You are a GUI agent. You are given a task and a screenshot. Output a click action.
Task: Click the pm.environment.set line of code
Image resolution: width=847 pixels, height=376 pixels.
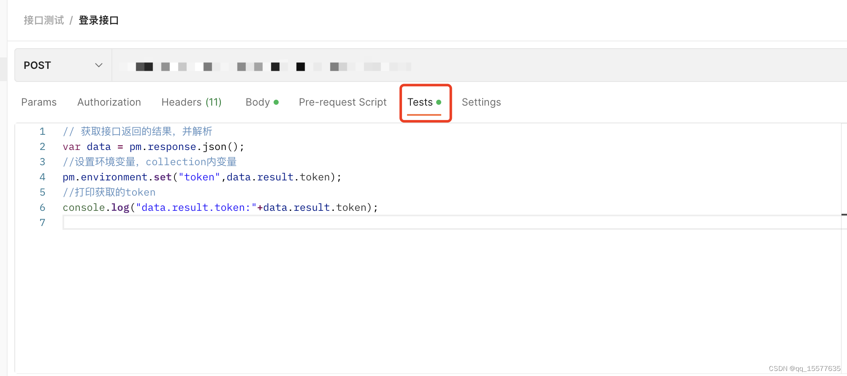pyautogui.click(x=202, y=177)
